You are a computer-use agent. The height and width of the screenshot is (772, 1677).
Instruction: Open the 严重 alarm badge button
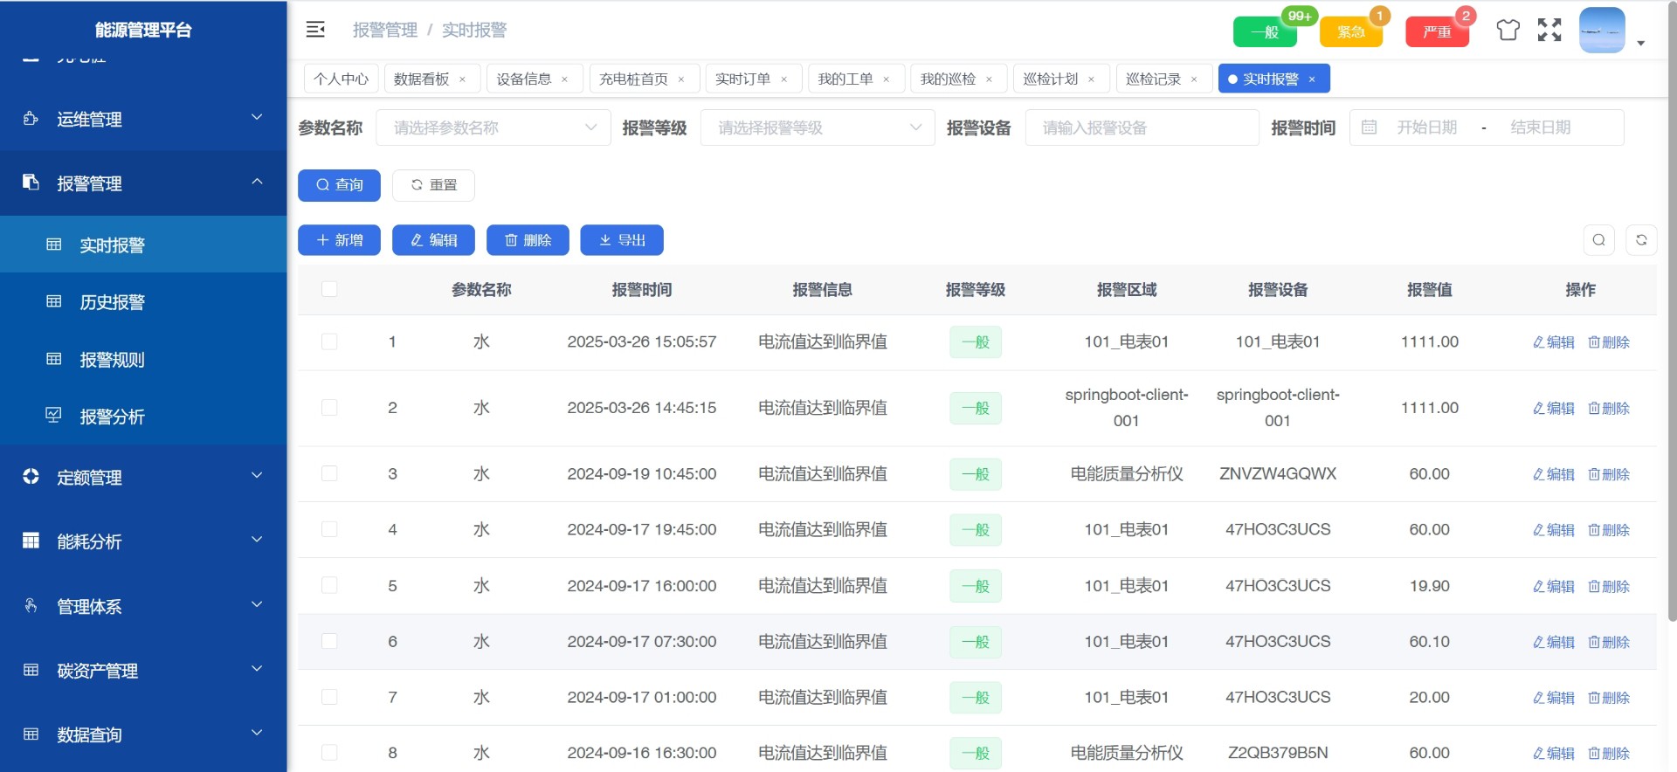[1437, 32]
